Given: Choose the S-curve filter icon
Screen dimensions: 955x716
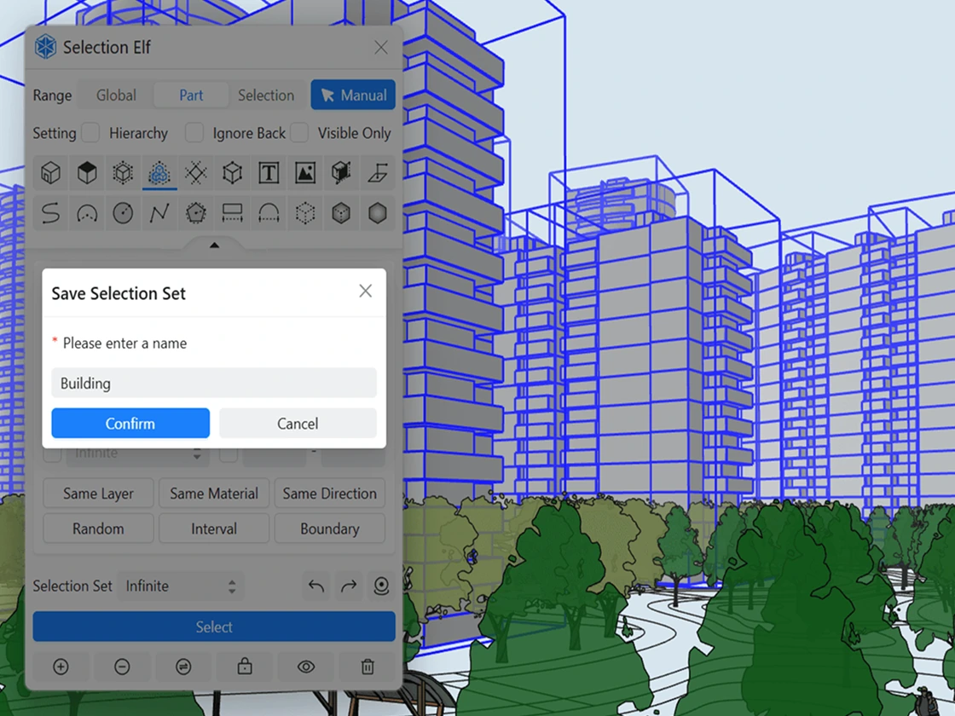Looking at the screenshot, I should (x=51, y=213).
